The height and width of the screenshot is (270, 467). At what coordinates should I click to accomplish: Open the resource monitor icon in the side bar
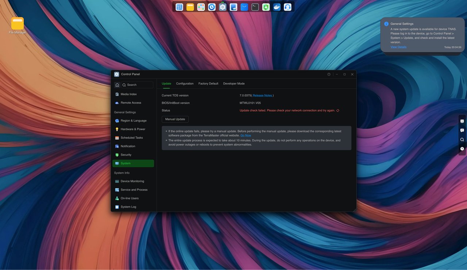click(x=462, y=121)
